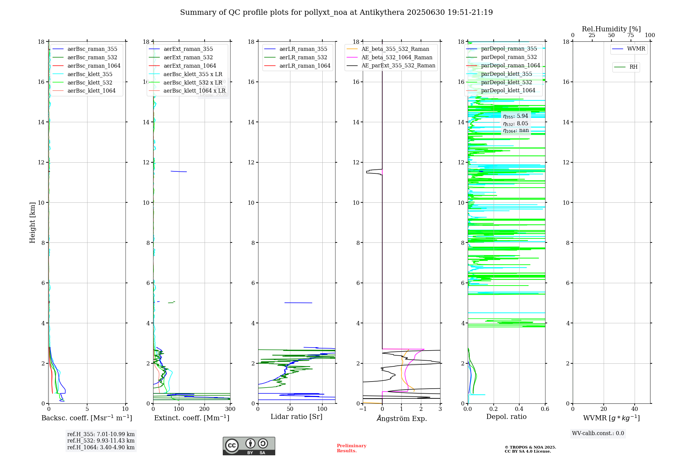Select legend entry aerBsc_klett_1064
This screenshot has height=458, width=673.
[x=84, y=91]
